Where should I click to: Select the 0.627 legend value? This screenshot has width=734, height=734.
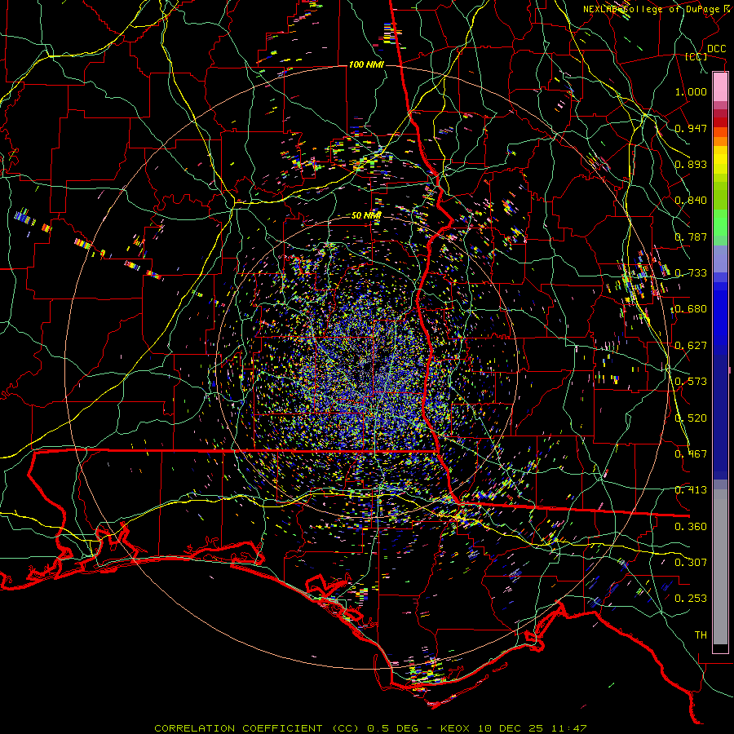point(691,346)
